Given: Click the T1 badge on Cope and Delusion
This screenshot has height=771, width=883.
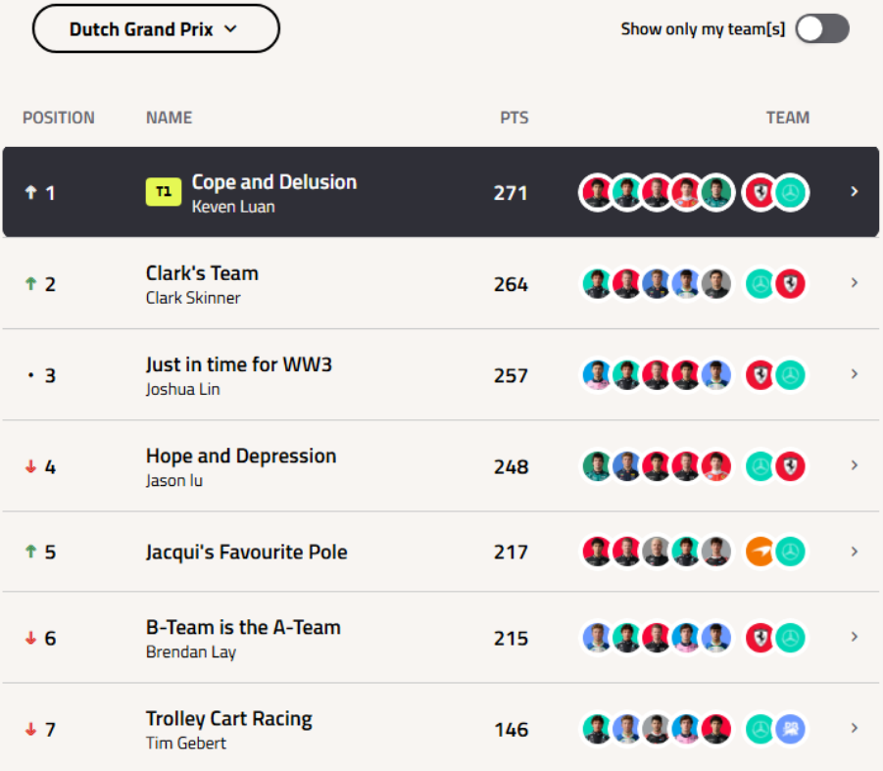Looking at the screenshot, I should 164,192.
